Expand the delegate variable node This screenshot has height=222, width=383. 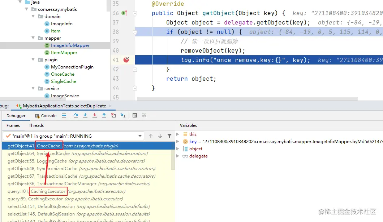pos(178,156)
